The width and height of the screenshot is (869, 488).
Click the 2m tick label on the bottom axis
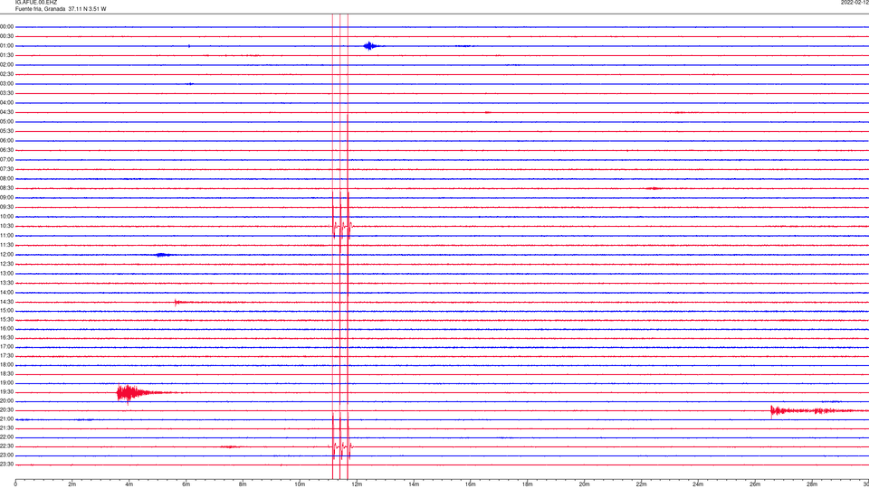[72, 484]
